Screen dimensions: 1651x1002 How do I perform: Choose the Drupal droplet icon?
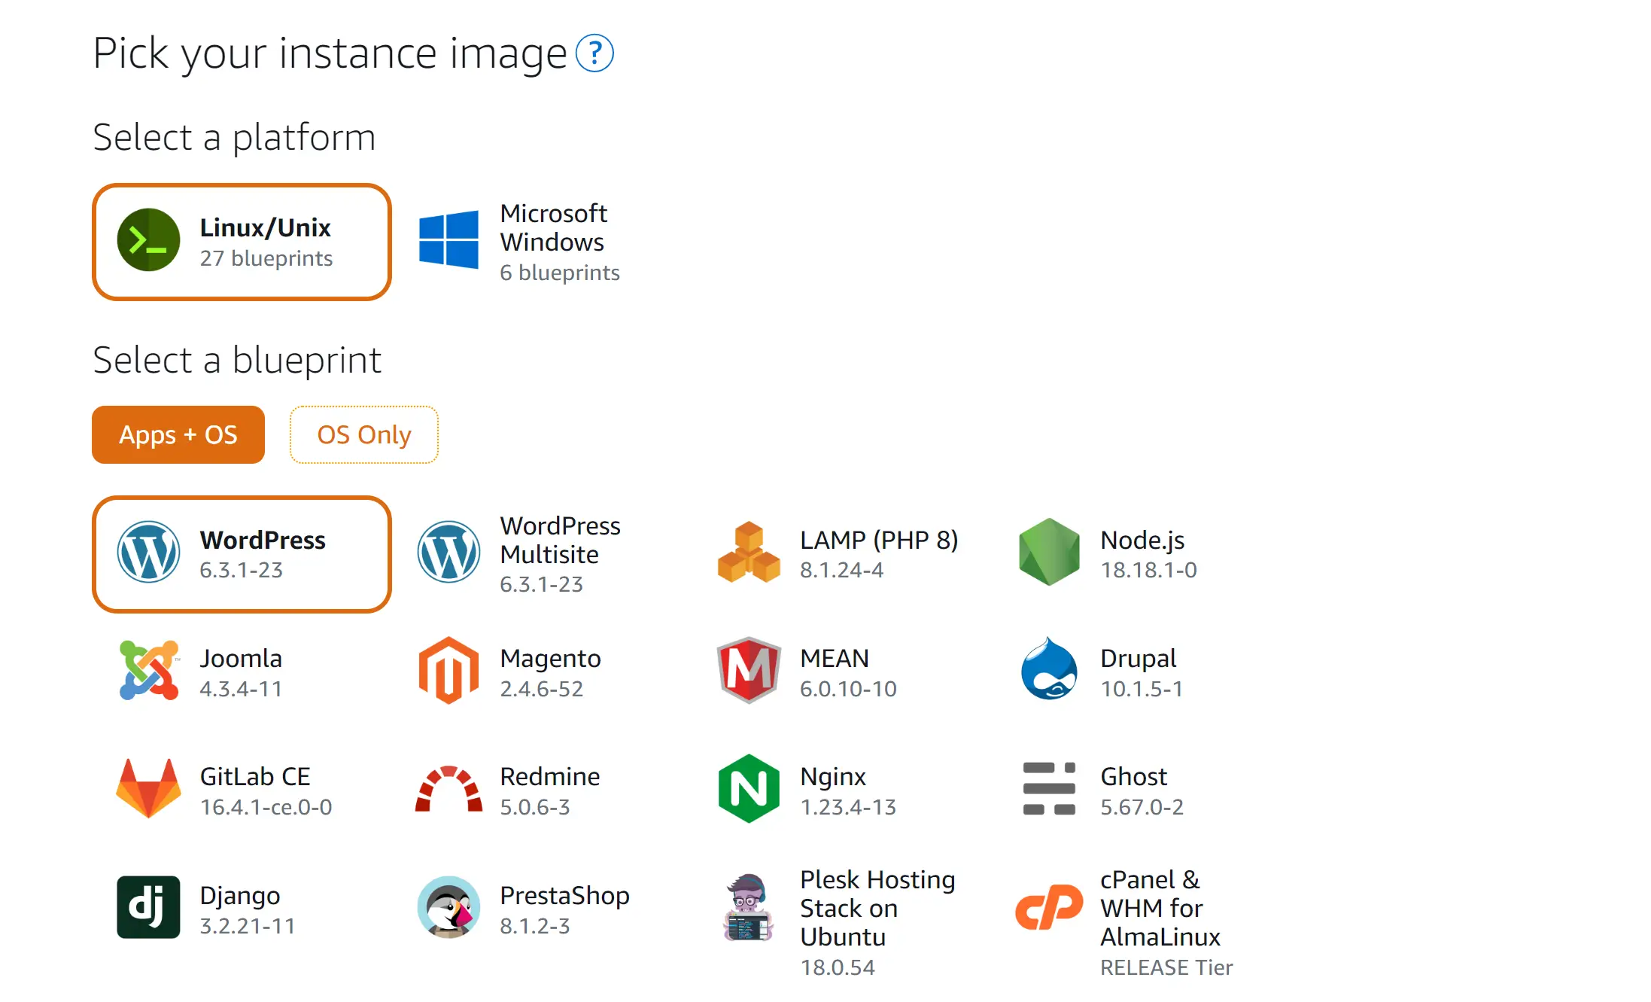pos(1049,669)
